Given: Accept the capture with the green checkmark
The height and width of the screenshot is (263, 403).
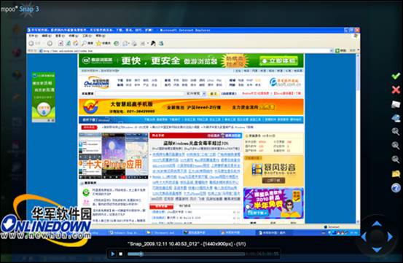Looking at the screenshot, I should point(396,76).
